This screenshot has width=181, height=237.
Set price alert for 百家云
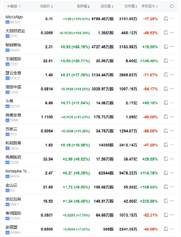166,131
